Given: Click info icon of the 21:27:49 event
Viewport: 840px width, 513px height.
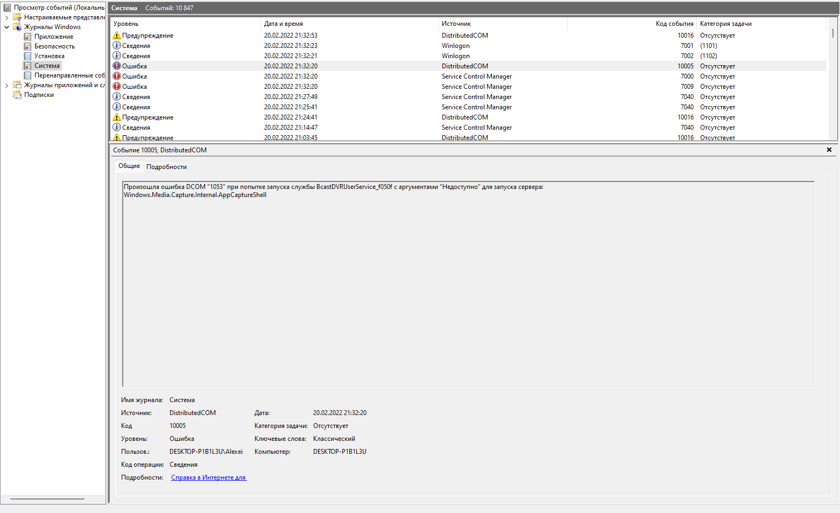Looking at the screenshot, I should pos(117,97).
